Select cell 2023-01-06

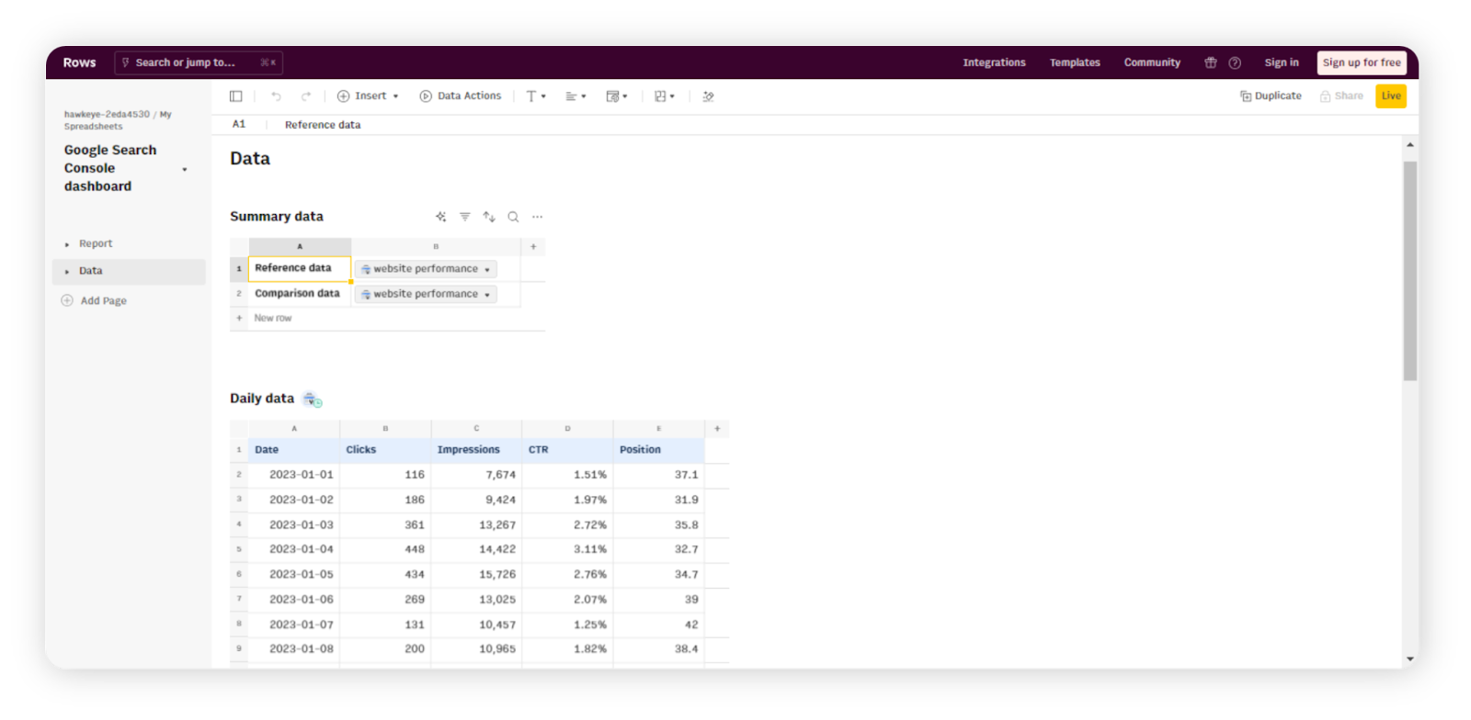coord(294,600)
